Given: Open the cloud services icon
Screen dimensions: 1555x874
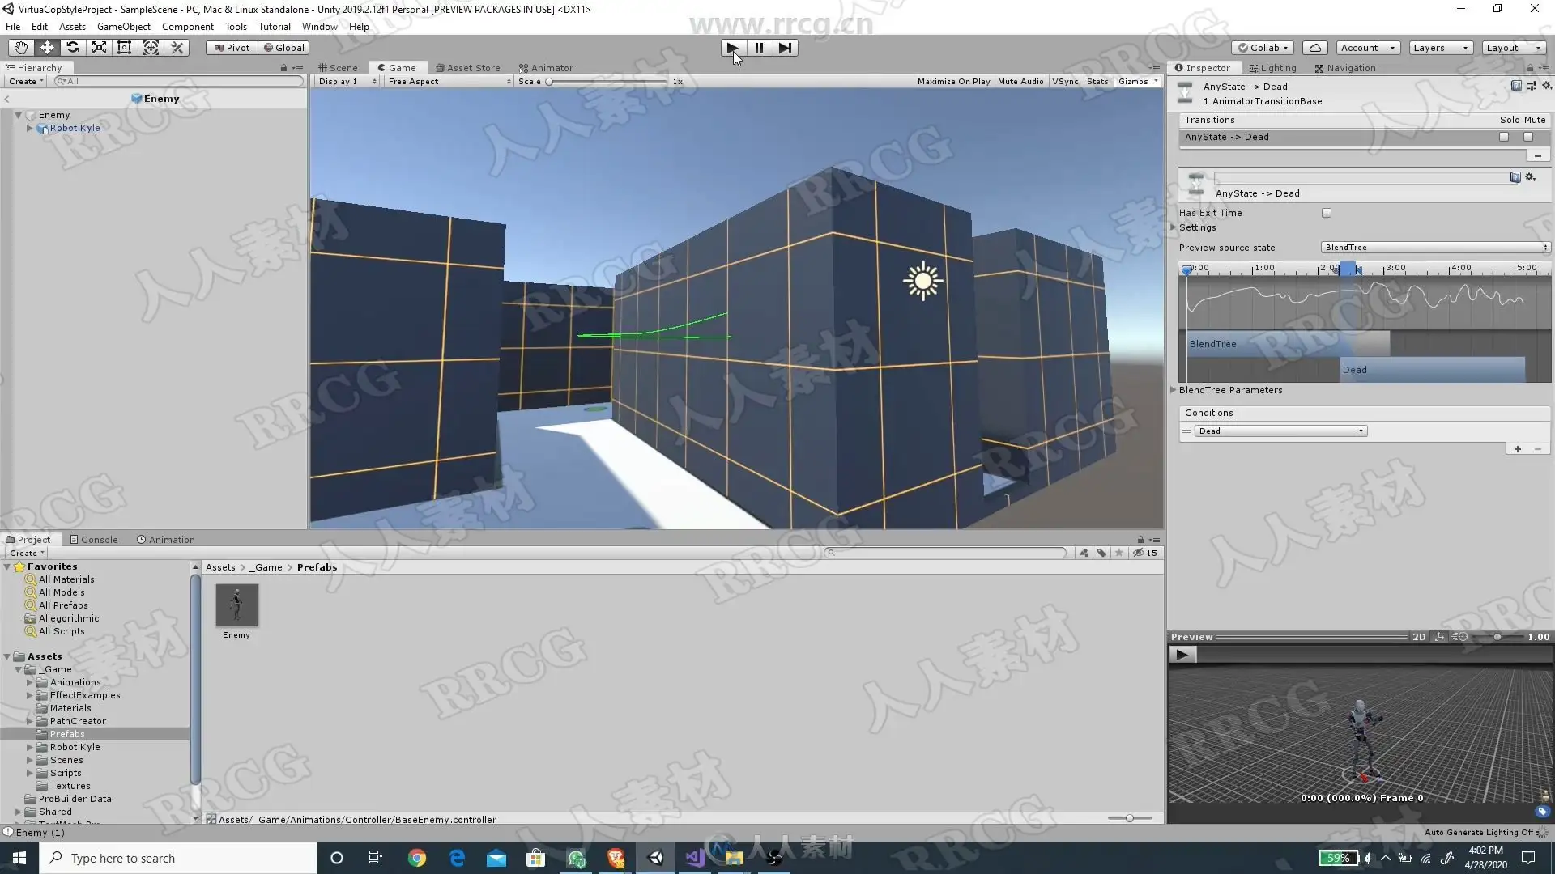Looking at the screenshot, I should pyautogui.click(x=1315, y=48).
